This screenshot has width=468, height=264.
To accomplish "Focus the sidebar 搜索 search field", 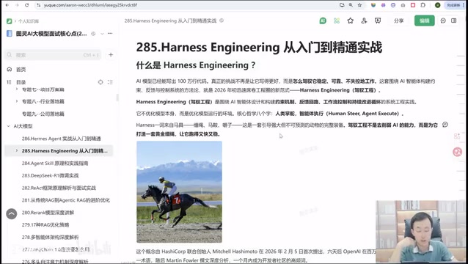I will [53, 54].
